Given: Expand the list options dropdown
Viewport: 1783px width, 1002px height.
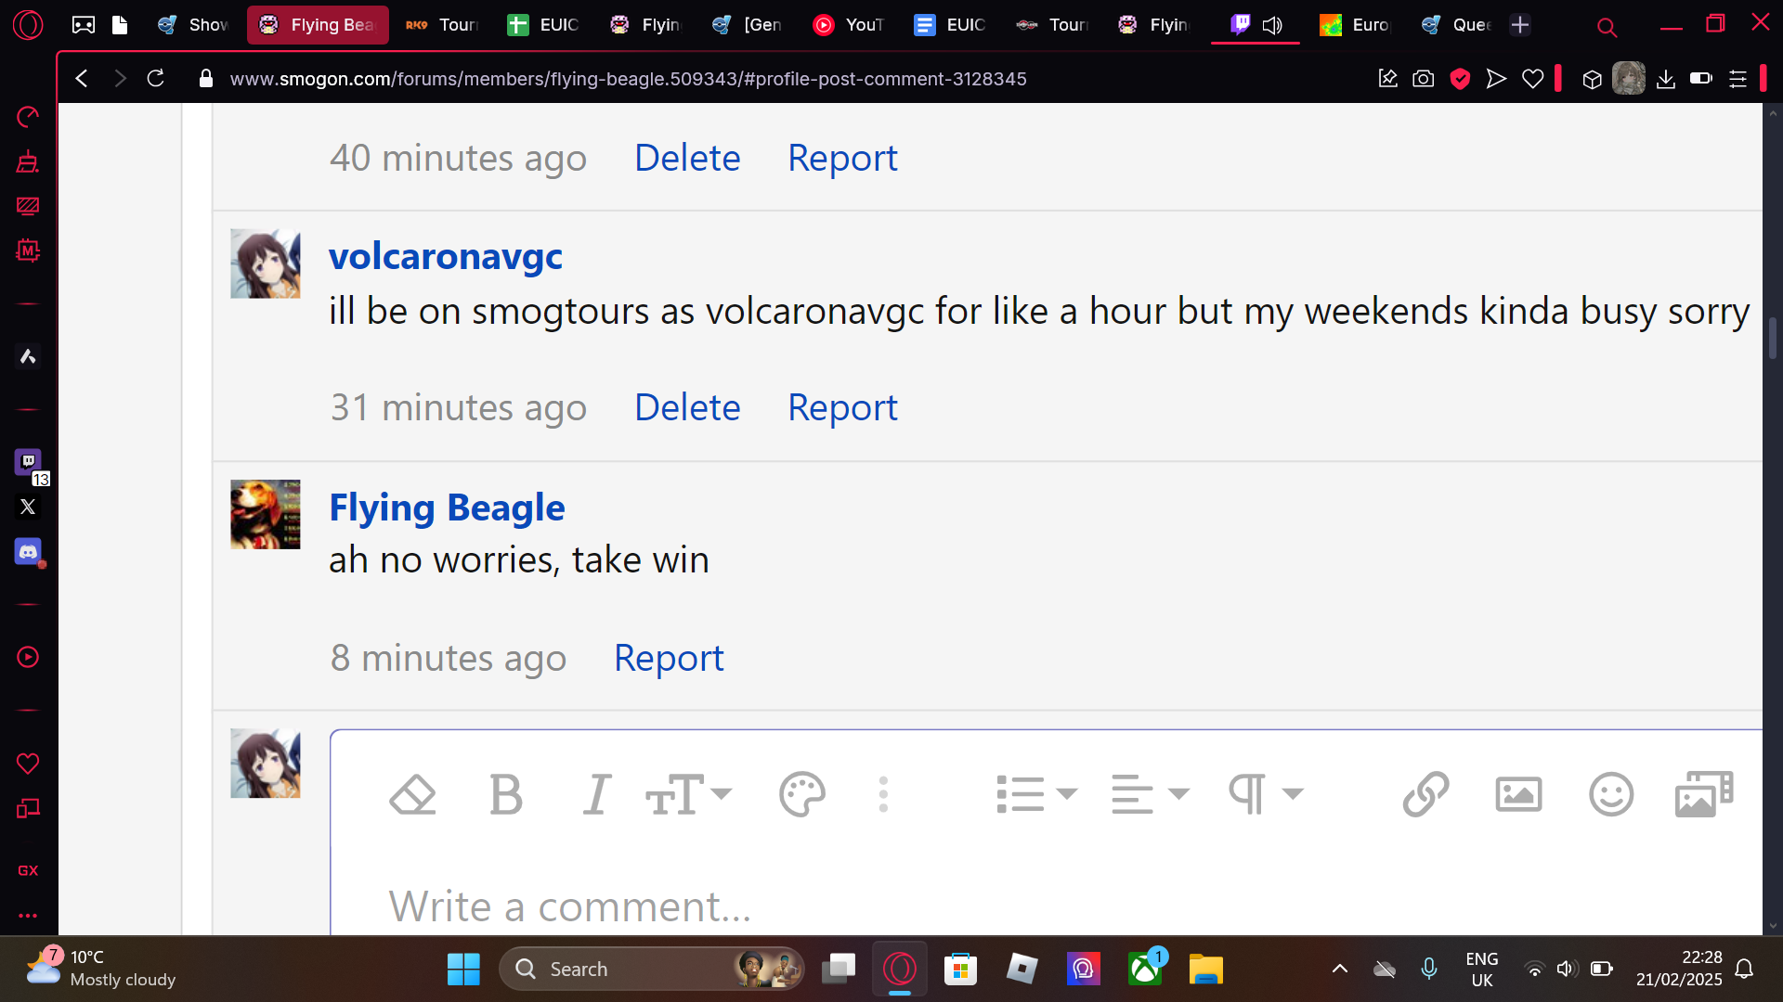Looking at the screenshot, I should click(1036, 795).
